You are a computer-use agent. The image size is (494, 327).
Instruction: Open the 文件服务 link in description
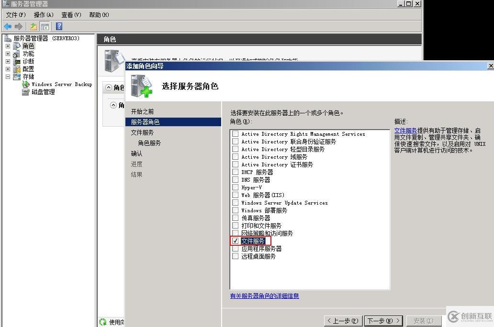pyautogui.click(x=405, y=131)
